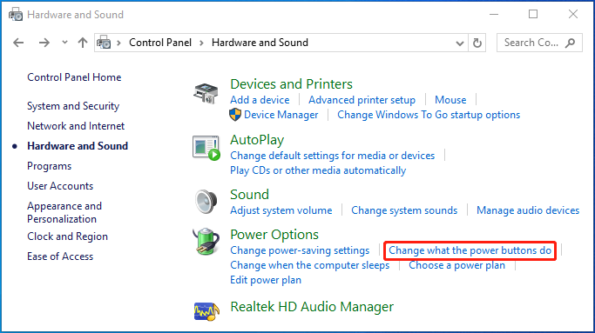Open Change what the power buttons do
Viewport: 595px width, 333px height.
click(470, 250)
